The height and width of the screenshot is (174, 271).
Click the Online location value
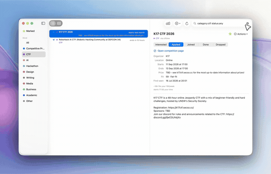tap(169, 60)
